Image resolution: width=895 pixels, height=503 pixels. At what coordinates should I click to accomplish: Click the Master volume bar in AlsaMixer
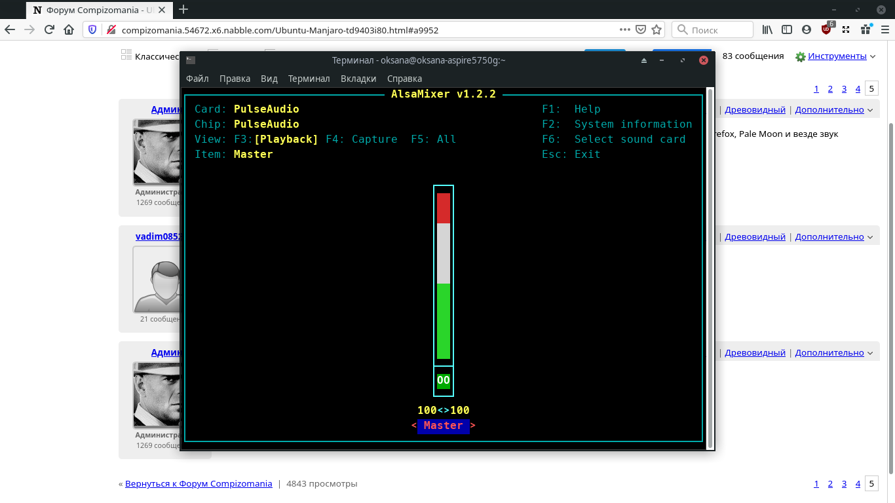click(x=444, y=276)
